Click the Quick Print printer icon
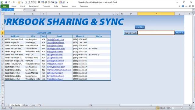This screenshot has height=110, width=195. 46,2
